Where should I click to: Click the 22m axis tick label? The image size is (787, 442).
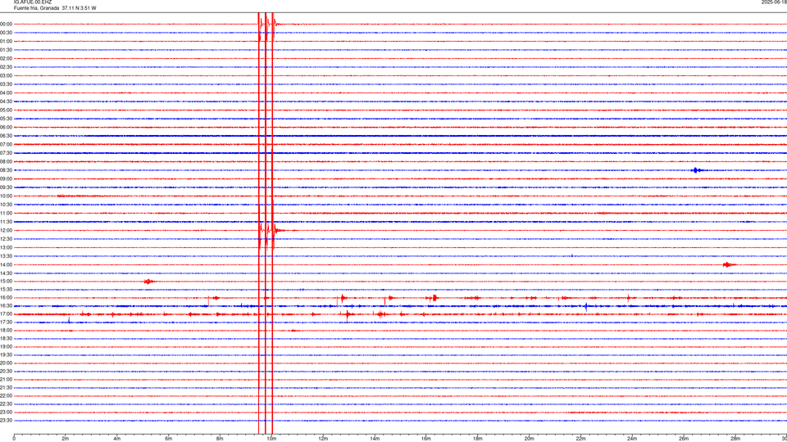(x=580, y=439)
